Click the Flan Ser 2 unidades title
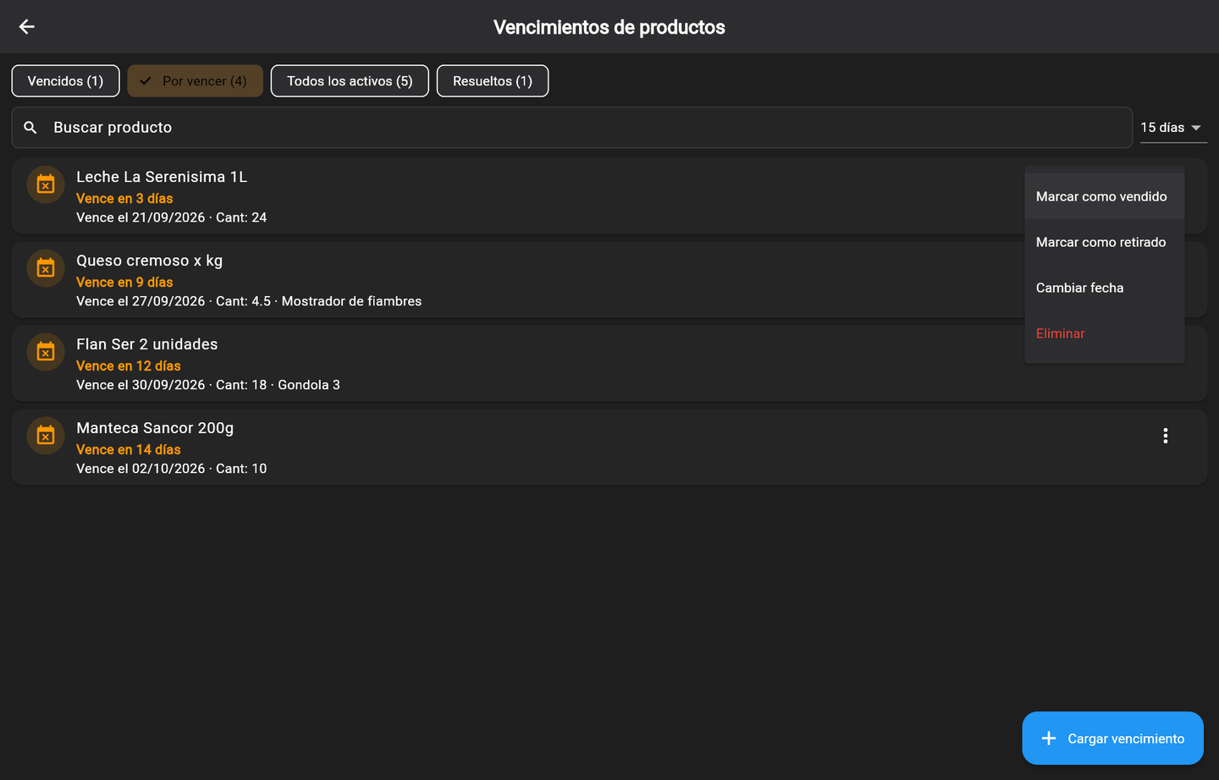The image size is (1219, 780). [x=147, y=344]
